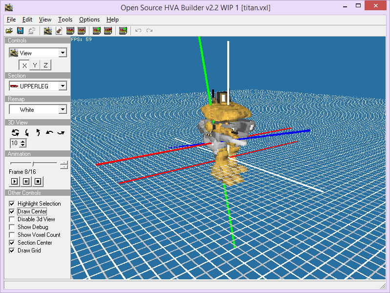Click the right-pointing curved arrow in 3D View

tap(61, 132)
